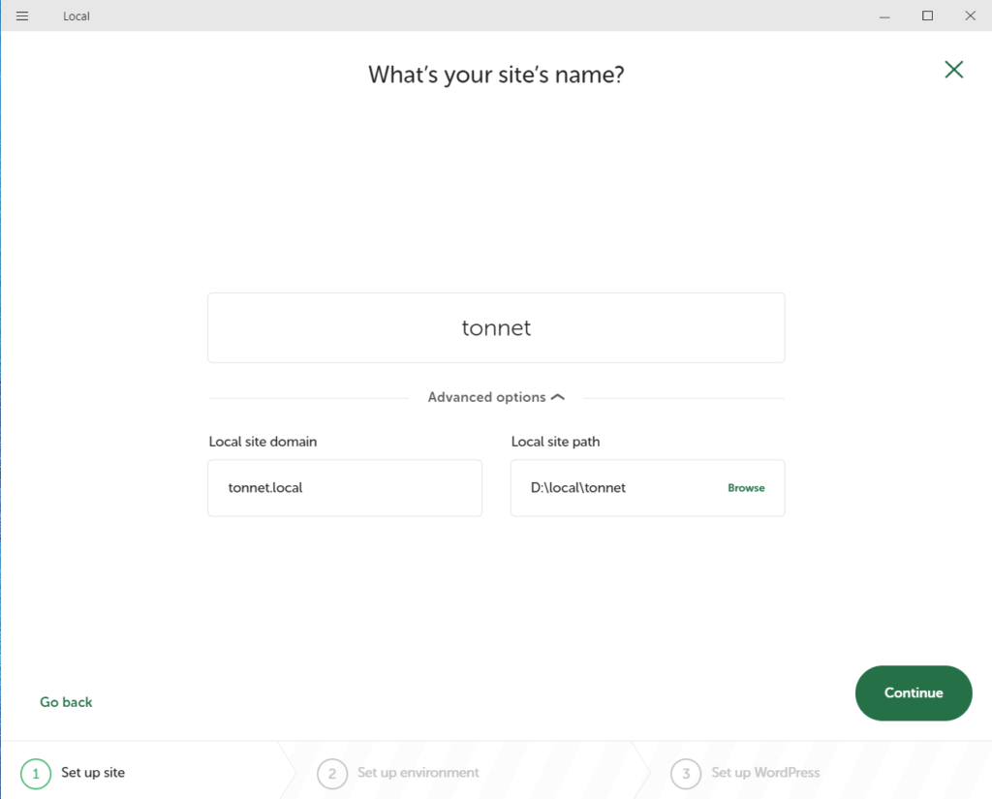Click the Local site domain input field
The width and height of the screenshot is (992, 799).
point(344,488)
